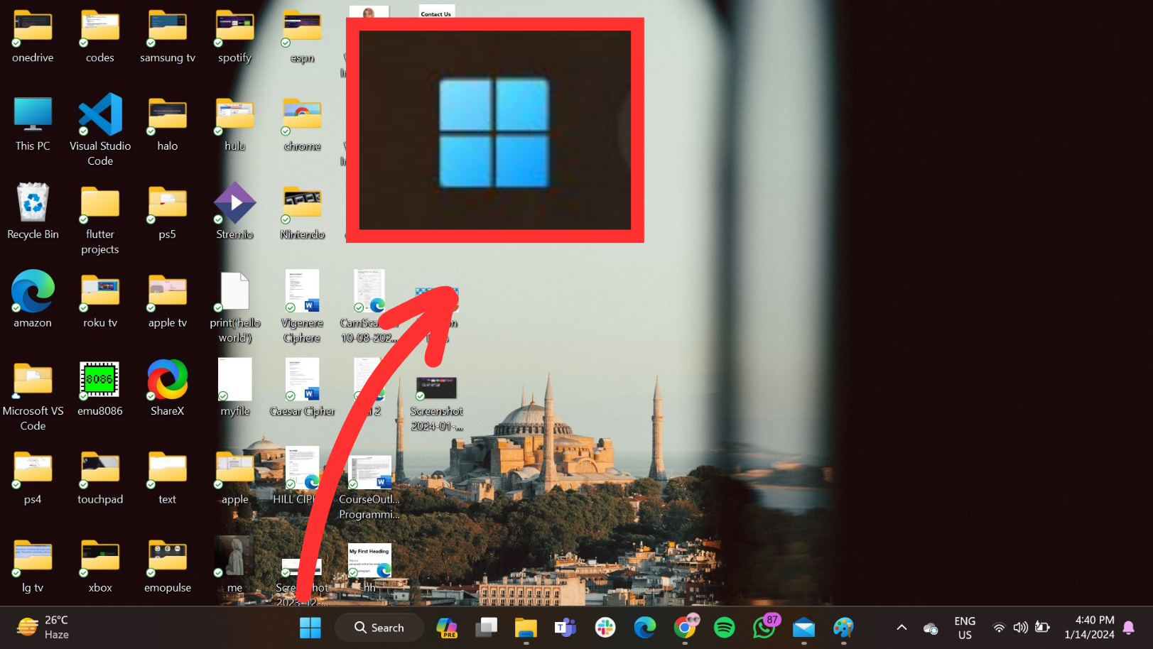The width and height of the screenshot is (1153, 649).
Task: Select the ShareX desktop shortcut
Action: point(168,388)
